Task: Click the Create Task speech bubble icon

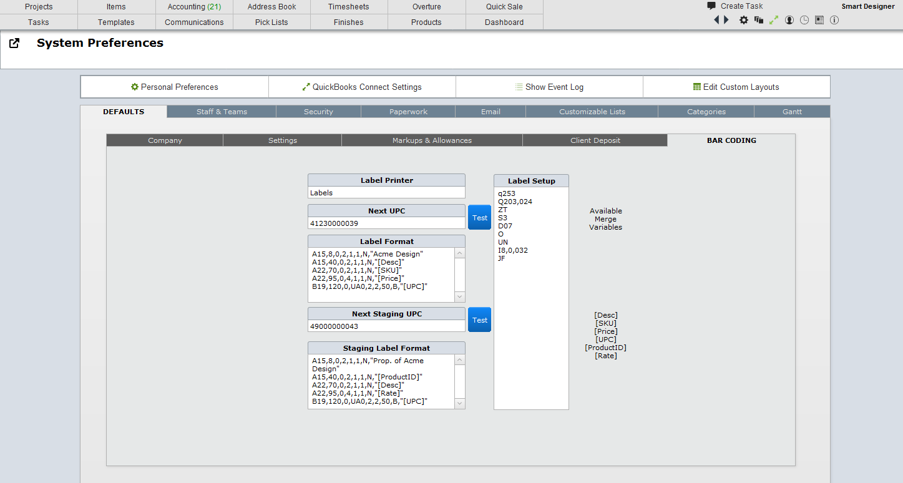Action: [x=711, y=6]
